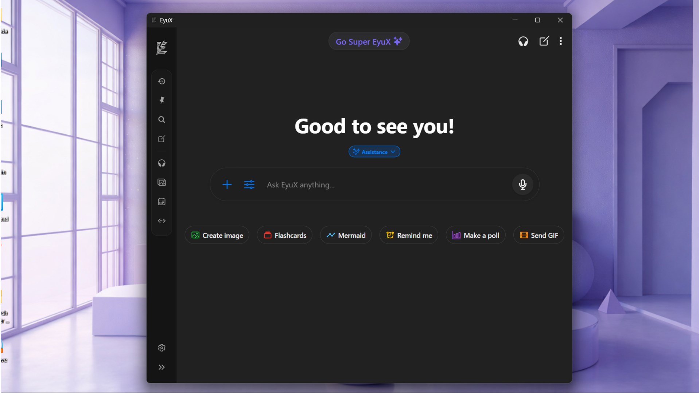
Task: Open the three-dot more options menu
Action: (x=560, y=41)
